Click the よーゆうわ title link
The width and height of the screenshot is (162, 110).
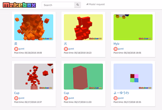tap(121, 93)
